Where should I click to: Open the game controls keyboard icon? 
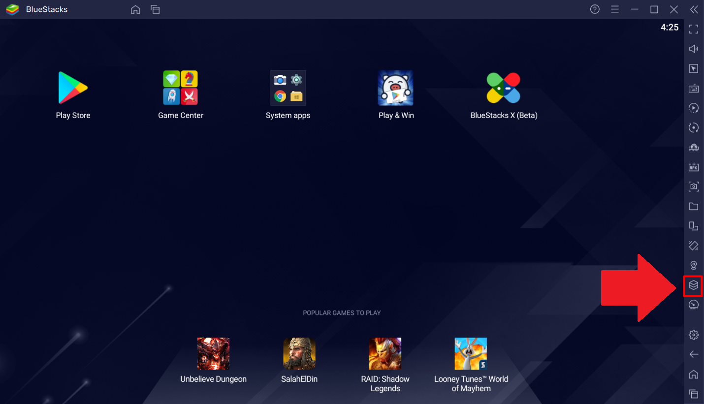point(694,88)
